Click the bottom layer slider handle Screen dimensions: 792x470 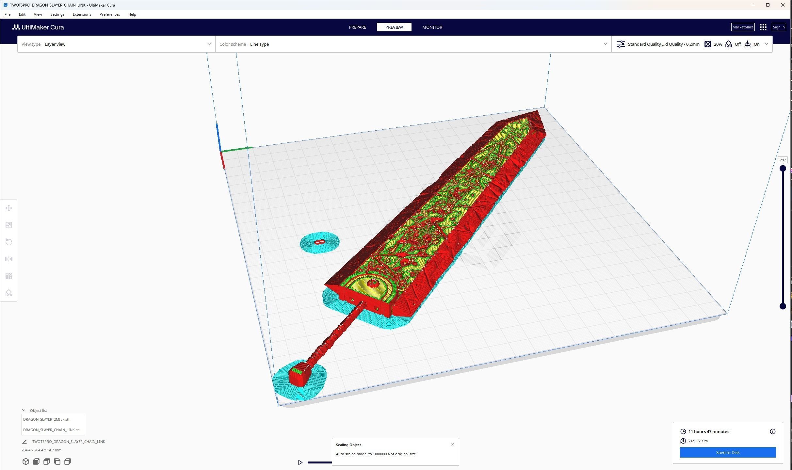coord(783,306)
